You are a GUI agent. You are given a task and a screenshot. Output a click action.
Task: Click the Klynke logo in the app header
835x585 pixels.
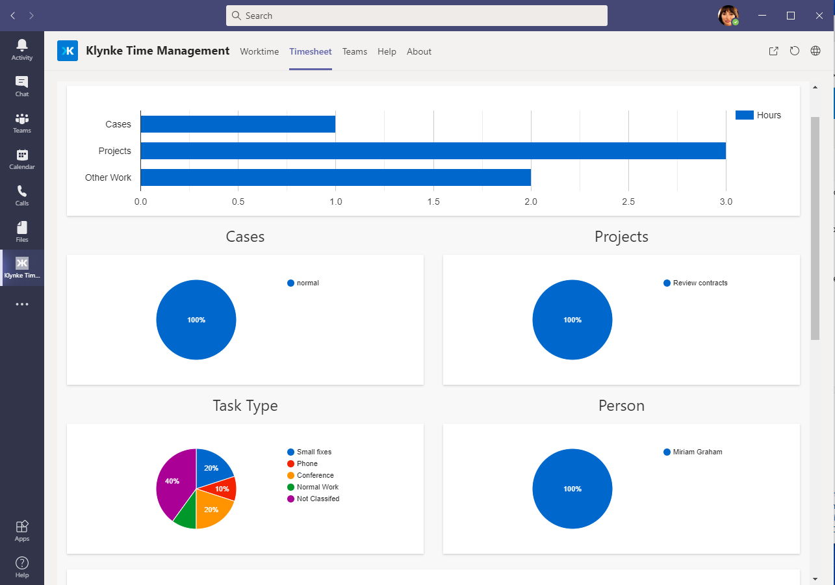click(68, 51)
